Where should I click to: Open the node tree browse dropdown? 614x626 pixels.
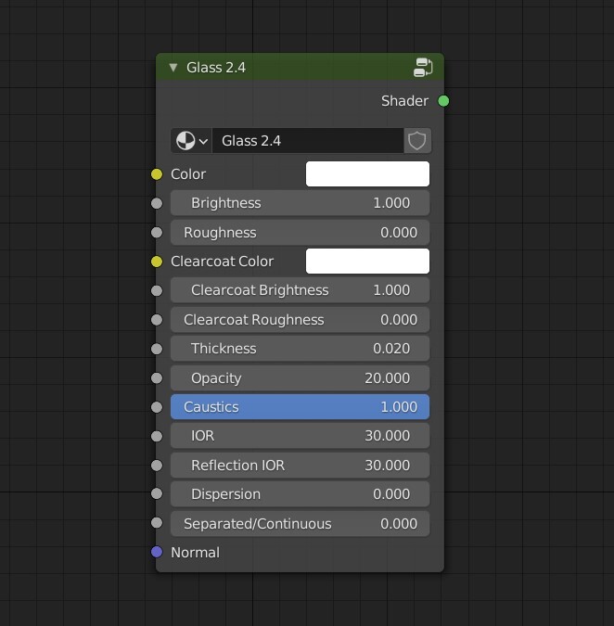point(192,141)
